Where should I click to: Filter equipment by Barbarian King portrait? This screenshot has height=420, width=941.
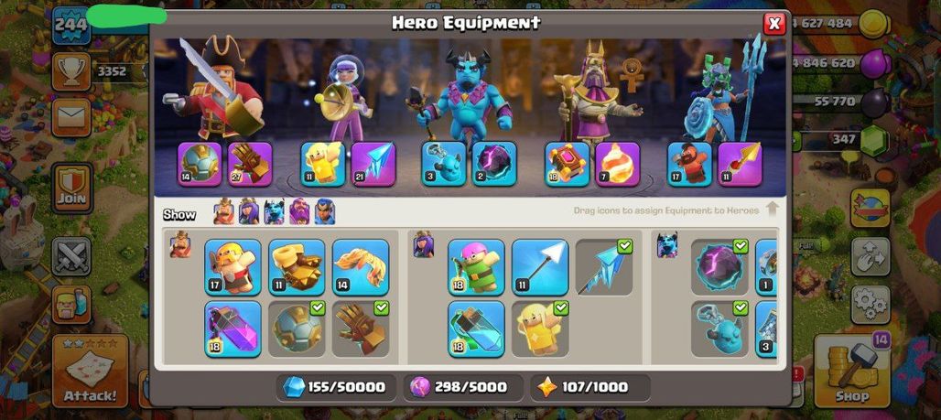pos(224,211)
